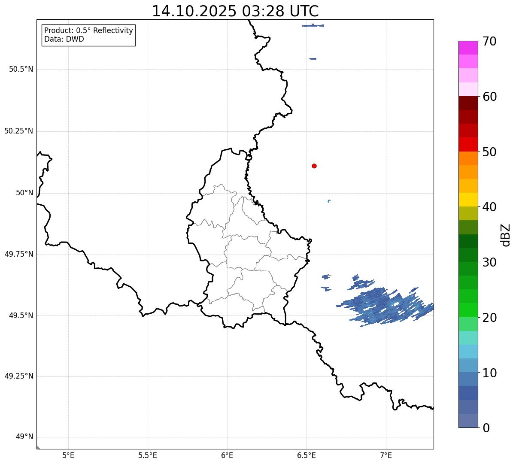
Task: Click the red radar location marker
Action: [314, 166]
